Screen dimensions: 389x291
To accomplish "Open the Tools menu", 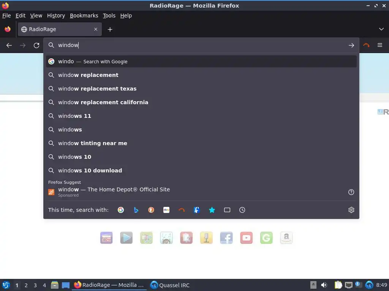I will point(109,16).
